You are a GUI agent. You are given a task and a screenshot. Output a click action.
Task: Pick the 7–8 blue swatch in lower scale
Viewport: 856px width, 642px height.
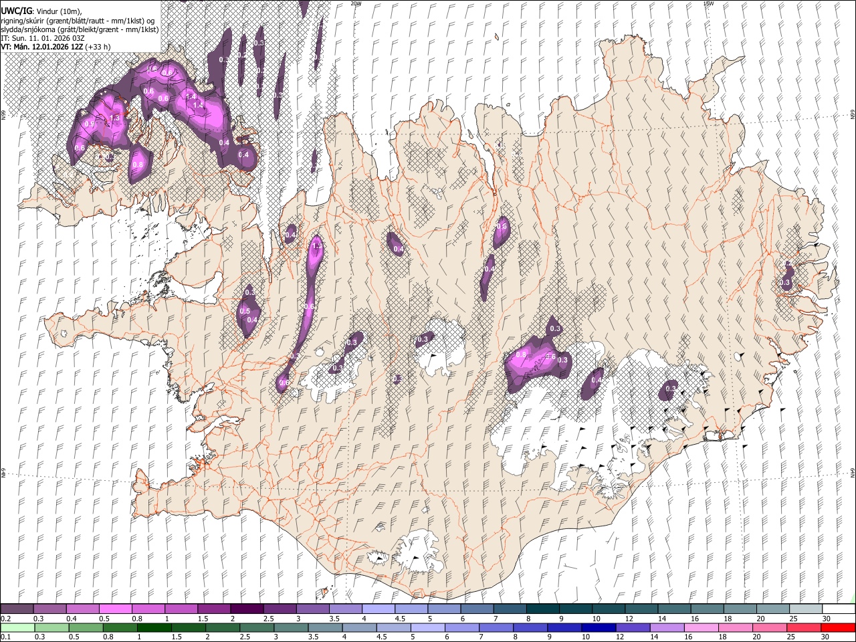click(496, 627)
